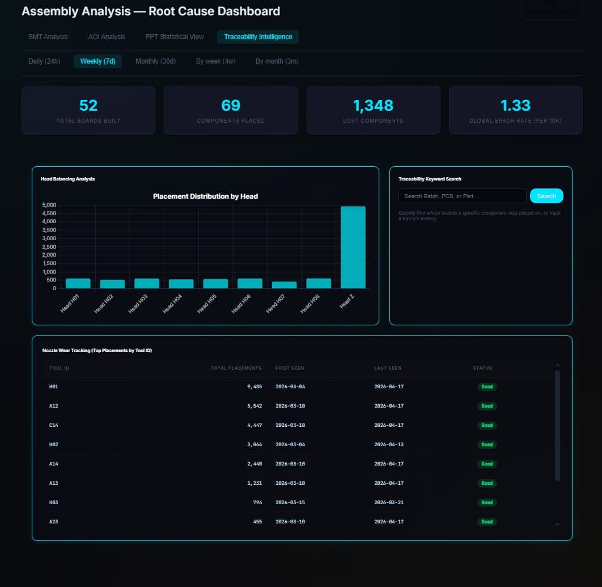
Task: Click the Head H04 bar in chart
Action: (x=181, y=284)
